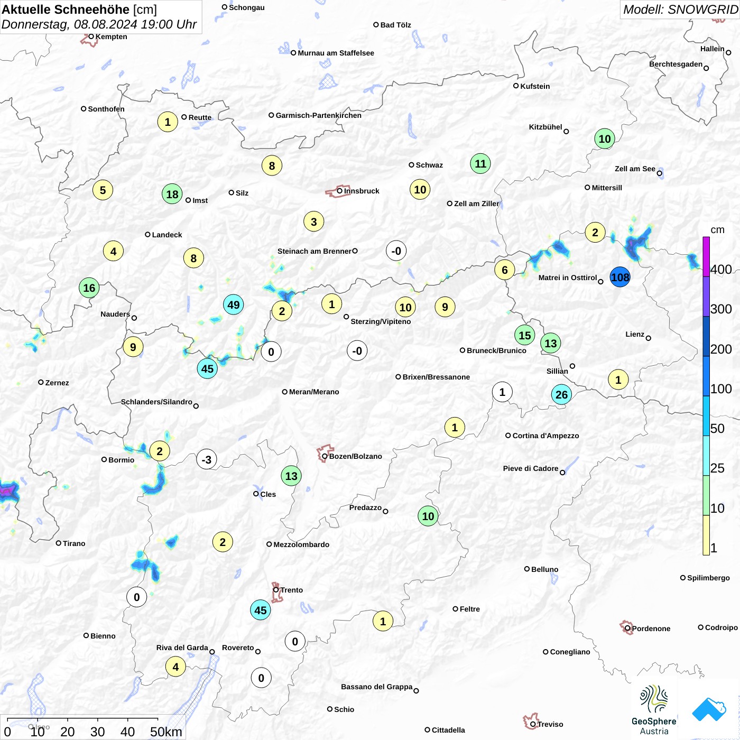Click the Lienz town marker
This screenshot has height=740, width=740.
tap(649, 338)
